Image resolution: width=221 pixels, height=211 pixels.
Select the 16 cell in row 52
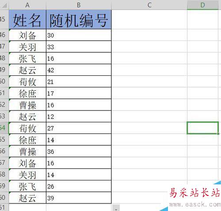click(x=79, y=105)
